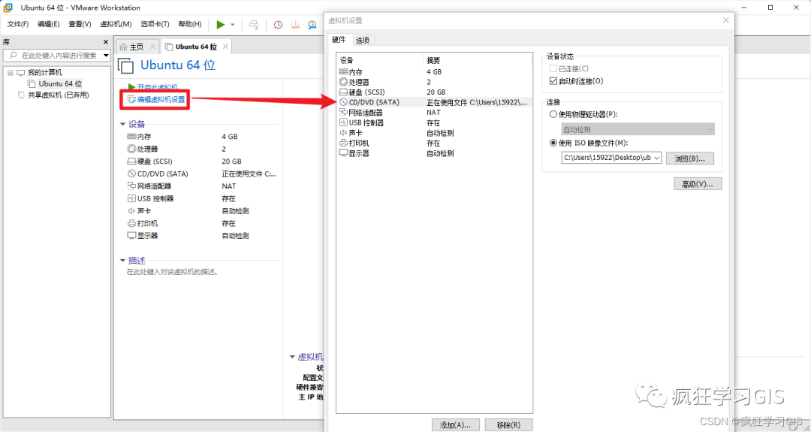Click the green power-on play icon in toolbar
Screen dimensions: 811x432
(221, 25)
